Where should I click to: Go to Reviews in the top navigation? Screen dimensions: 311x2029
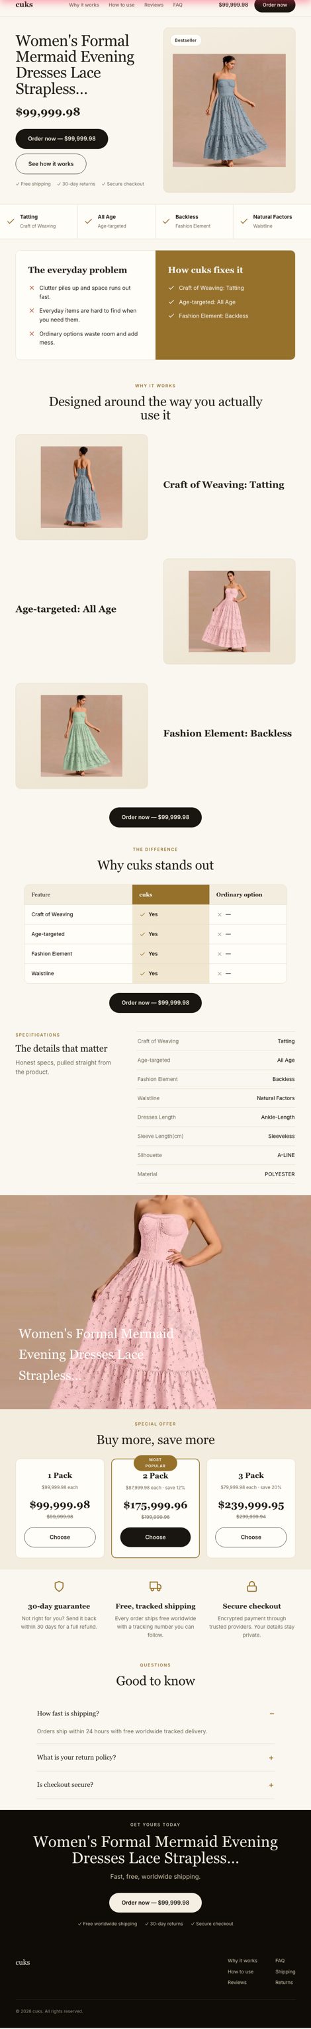click(x=154, y=5)
